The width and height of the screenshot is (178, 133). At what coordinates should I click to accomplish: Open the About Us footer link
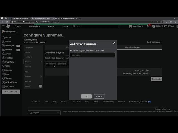[36, 102]
